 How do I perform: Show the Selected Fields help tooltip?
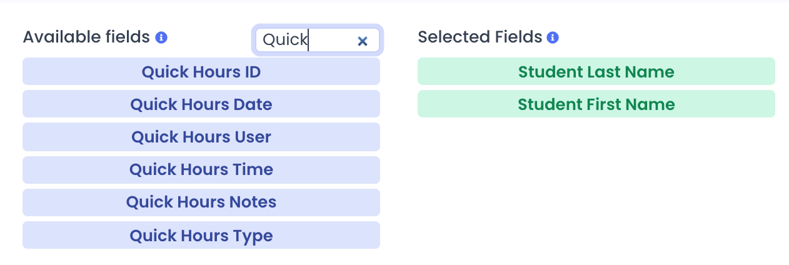(x=553, y=37)
